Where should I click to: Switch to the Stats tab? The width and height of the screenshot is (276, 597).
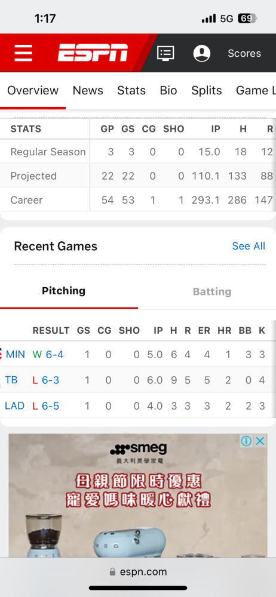pos(131,90)
